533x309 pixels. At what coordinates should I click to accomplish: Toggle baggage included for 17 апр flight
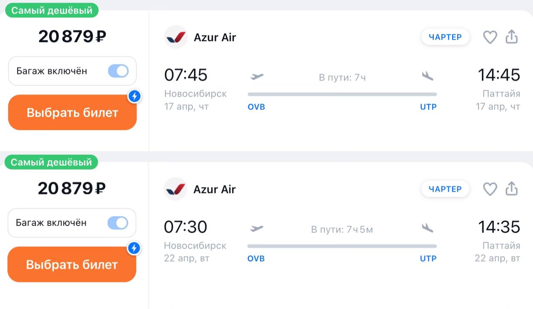[118, 71]
